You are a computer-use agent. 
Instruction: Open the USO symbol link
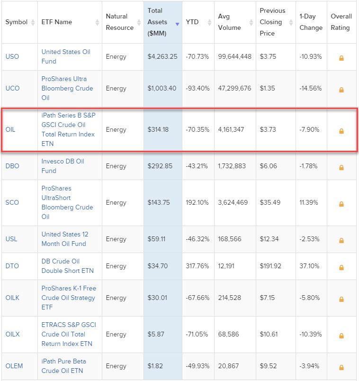point(12,56)
